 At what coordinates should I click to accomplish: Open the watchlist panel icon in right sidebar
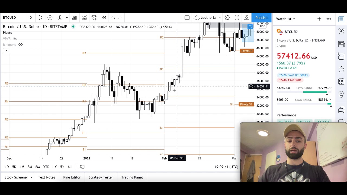(341, 19)
